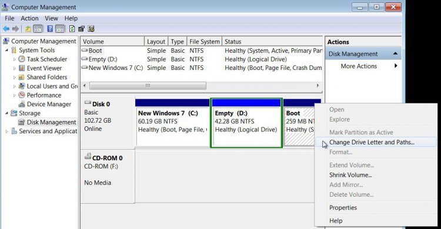Screen dimensions: 441x229
Task: Select the Device Manager tree item
Action: tap(49, 105)
